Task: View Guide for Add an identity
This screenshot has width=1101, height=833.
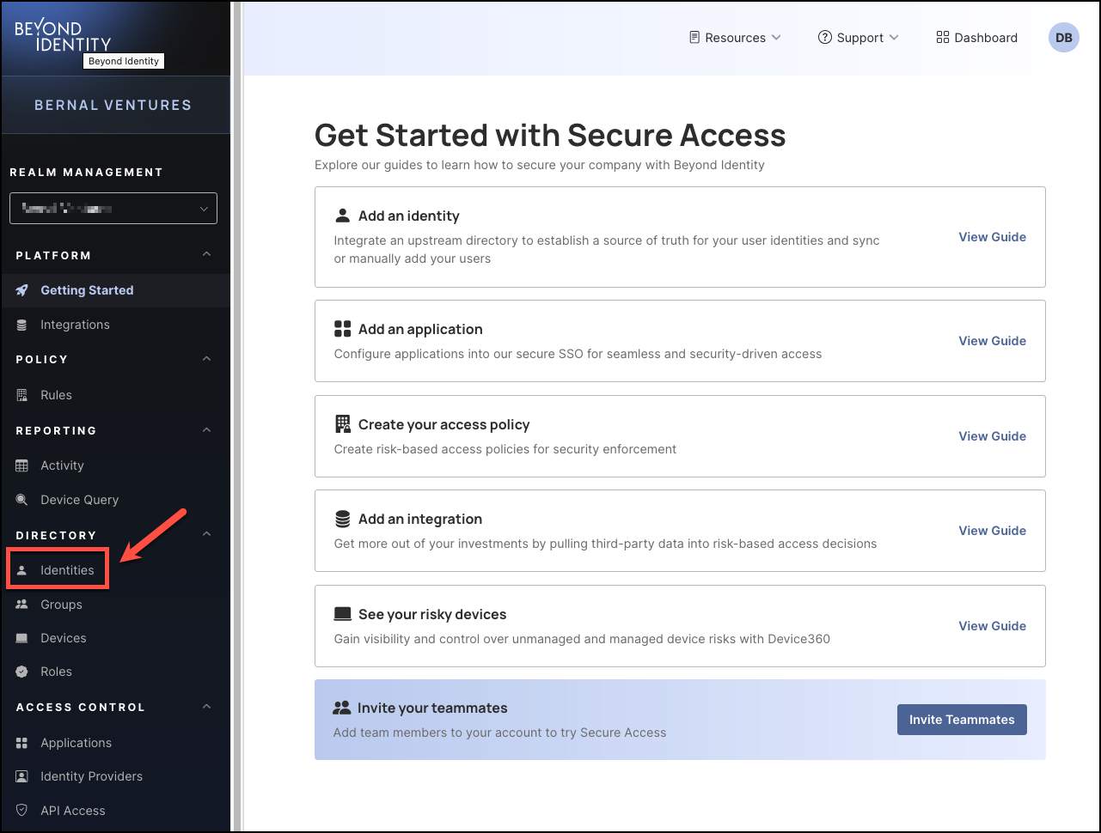Action: (992, 237)
